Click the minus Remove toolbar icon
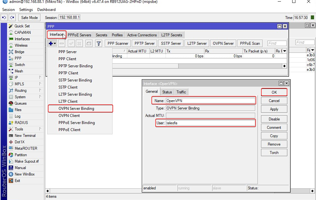This screenshot has width=316, height=200. [62, 43]
